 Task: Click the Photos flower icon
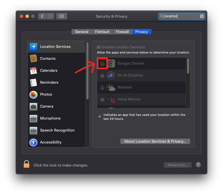tap(33, 95)
